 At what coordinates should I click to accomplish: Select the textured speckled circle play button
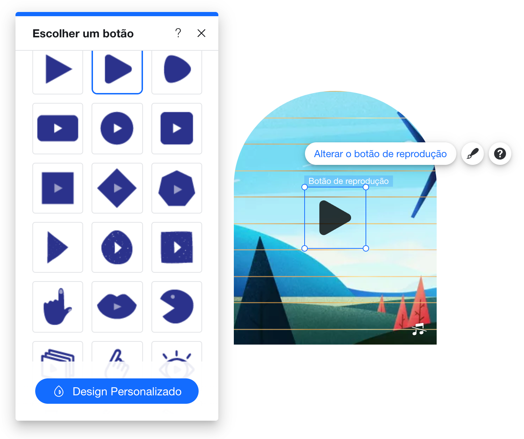[117, 247]
